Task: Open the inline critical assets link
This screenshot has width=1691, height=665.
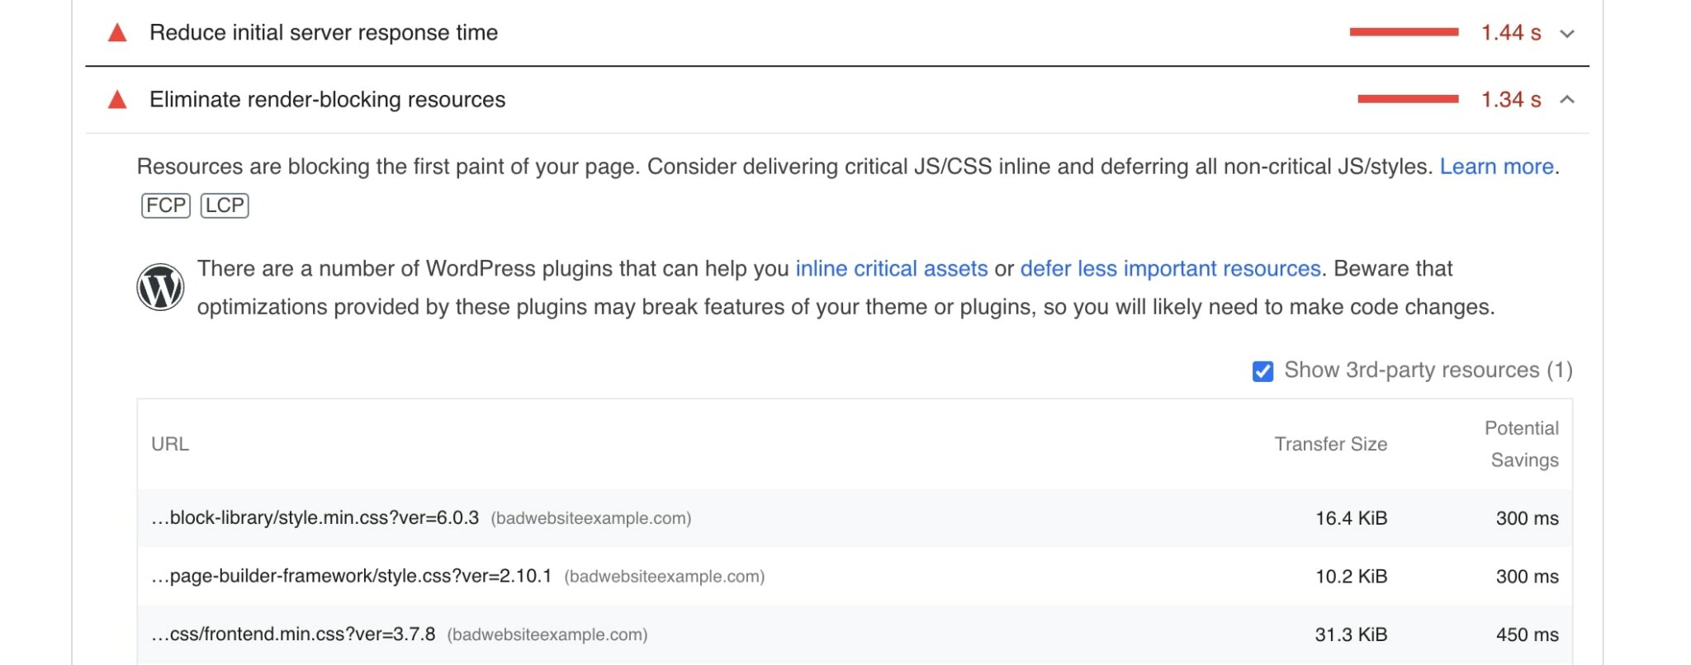Action: point(891,267)
